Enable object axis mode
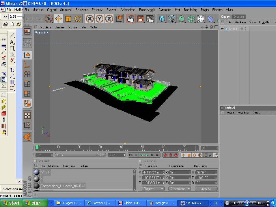Image resolution: width=276 pixels, height=207 pixels. [27, 65]
